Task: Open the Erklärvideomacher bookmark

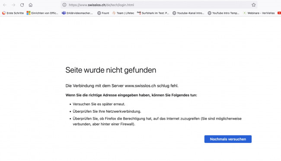Action: [x=77, y=13]
